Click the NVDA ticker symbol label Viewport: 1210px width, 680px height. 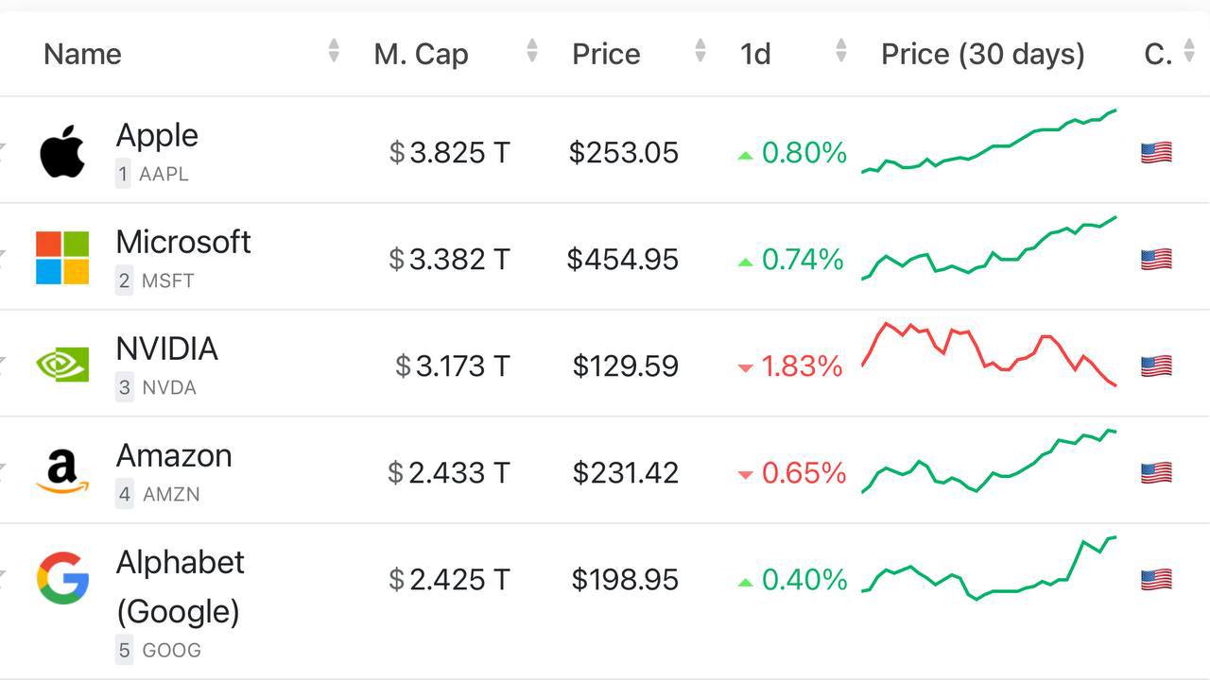click(x=168, y=387)
